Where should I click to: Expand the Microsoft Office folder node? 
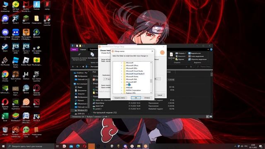coord(121,65)
